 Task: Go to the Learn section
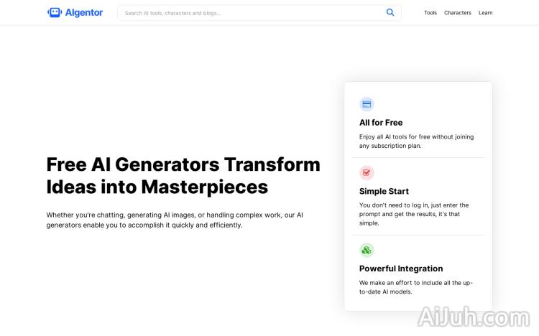(x=486, y=13)
